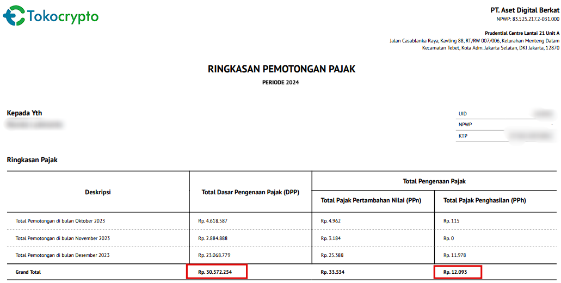
Task: Click grand total PPh Rp. 12.093
Action: (x=455, y=272)
